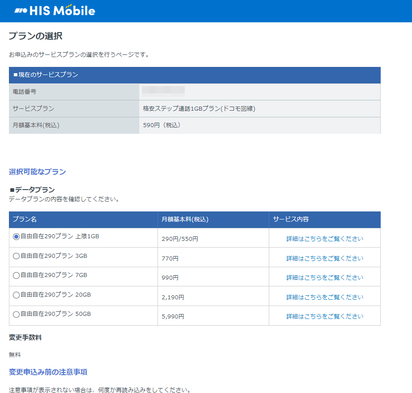The height and width of the screenshot is (393, 412).
Task: Click the 5,990円 price cell
Action: click(173, 316)
